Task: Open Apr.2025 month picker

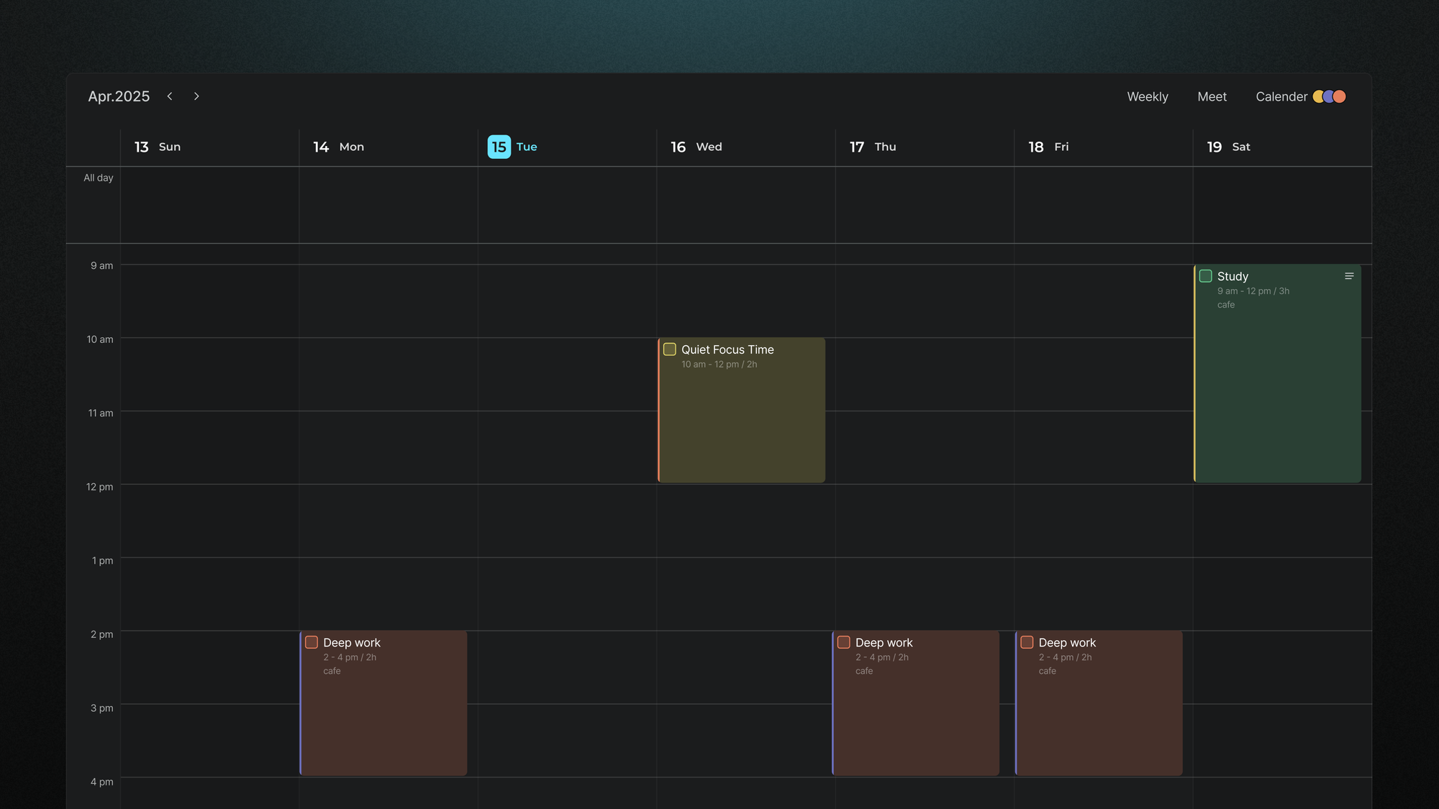Action: tap(119, 96)
